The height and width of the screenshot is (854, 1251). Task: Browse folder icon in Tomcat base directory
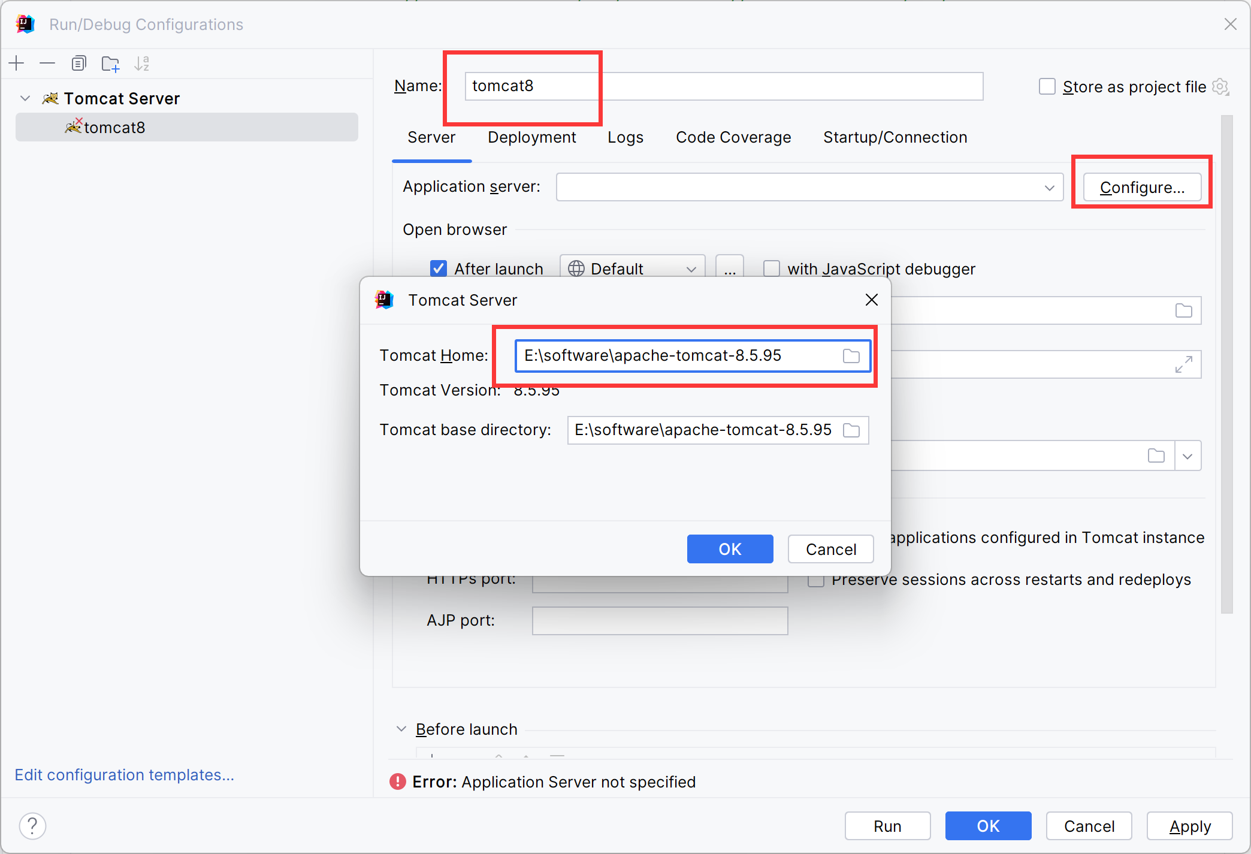pyautogui.click(x=851, y=430)
